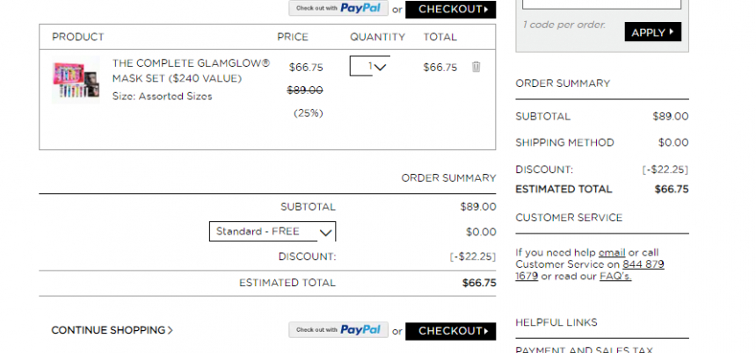Click inside the promo code input field
756x353 pixels.
pyautogui.click(x=601, y=4)
